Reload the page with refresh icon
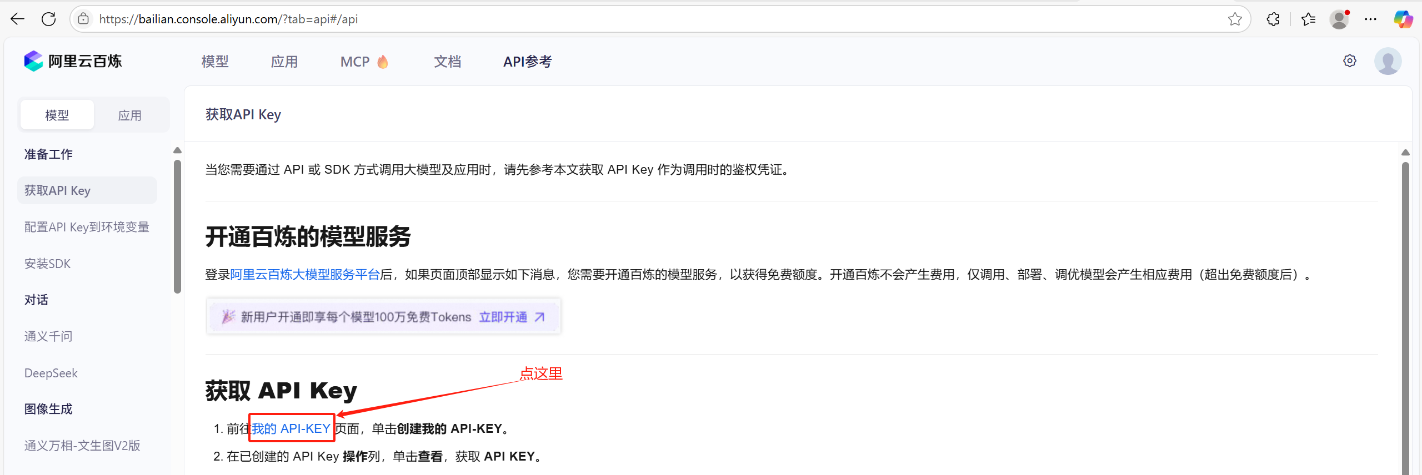 (49, 19)
